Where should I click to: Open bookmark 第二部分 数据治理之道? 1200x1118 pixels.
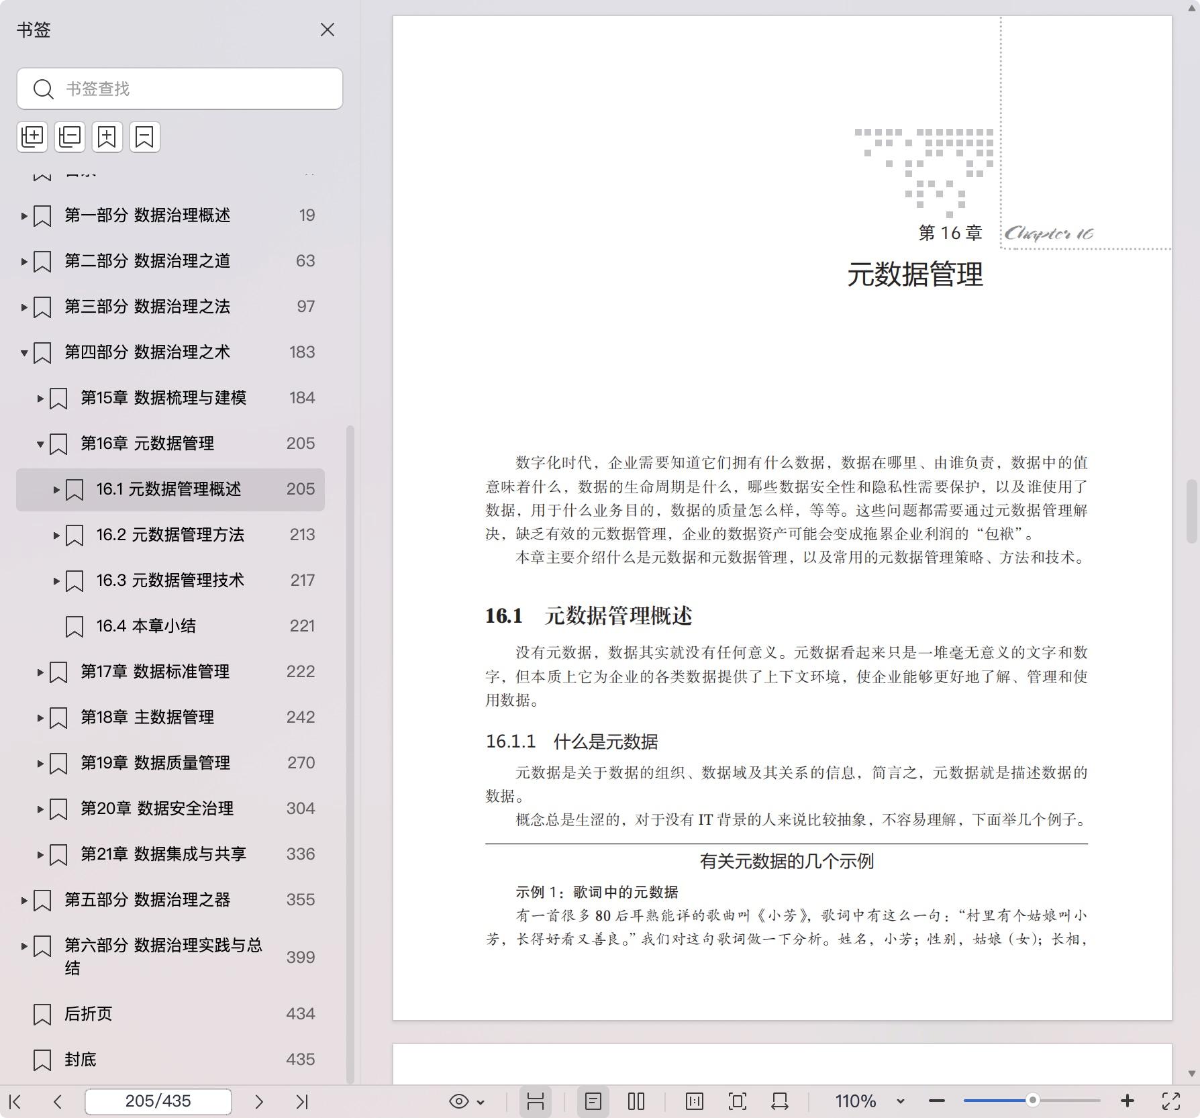click(x=147, y=261)
